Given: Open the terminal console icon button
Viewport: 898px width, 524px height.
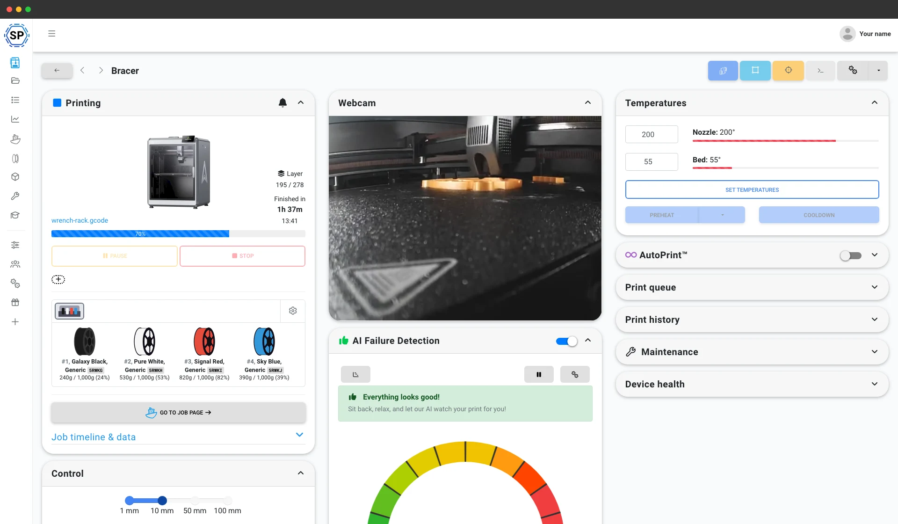Looking at the screenshot, I should coord(820,71).
